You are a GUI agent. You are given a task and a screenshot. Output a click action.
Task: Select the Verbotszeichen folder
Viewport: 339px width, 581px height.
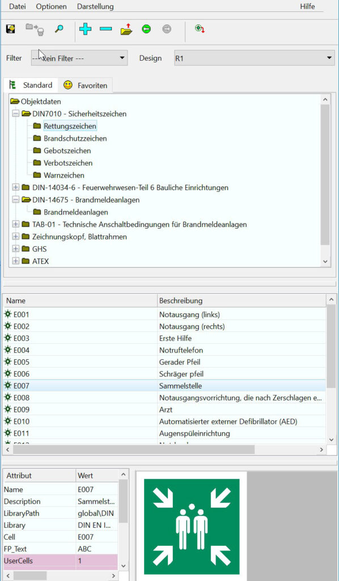click(x=68, y=163)
